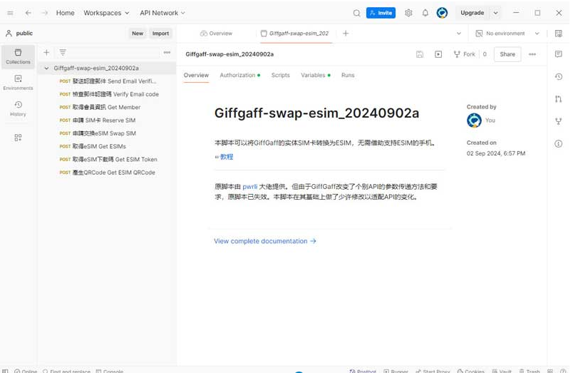Screen dimensions: 578x373
Task: Click the Share button
Action: [x=507, y=54]
